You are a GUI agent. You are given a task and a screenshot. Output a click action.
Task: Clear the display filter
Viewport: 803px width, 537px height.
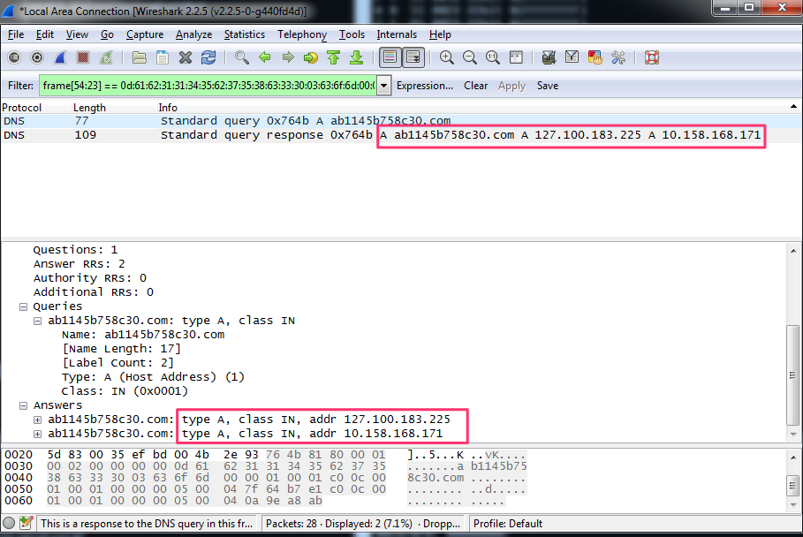475,86
